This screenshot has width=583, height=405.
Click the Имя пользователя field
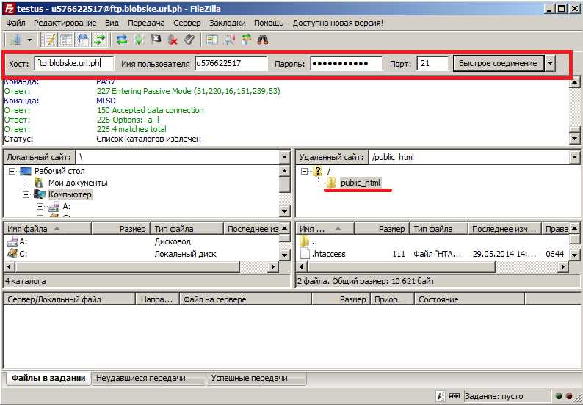point(231,63)
